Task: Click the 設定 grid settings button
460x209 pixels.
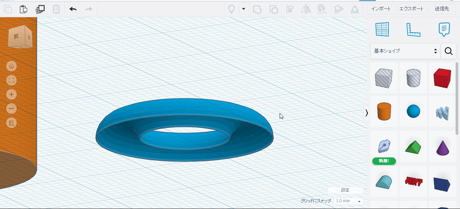Action: pos(345,190)
